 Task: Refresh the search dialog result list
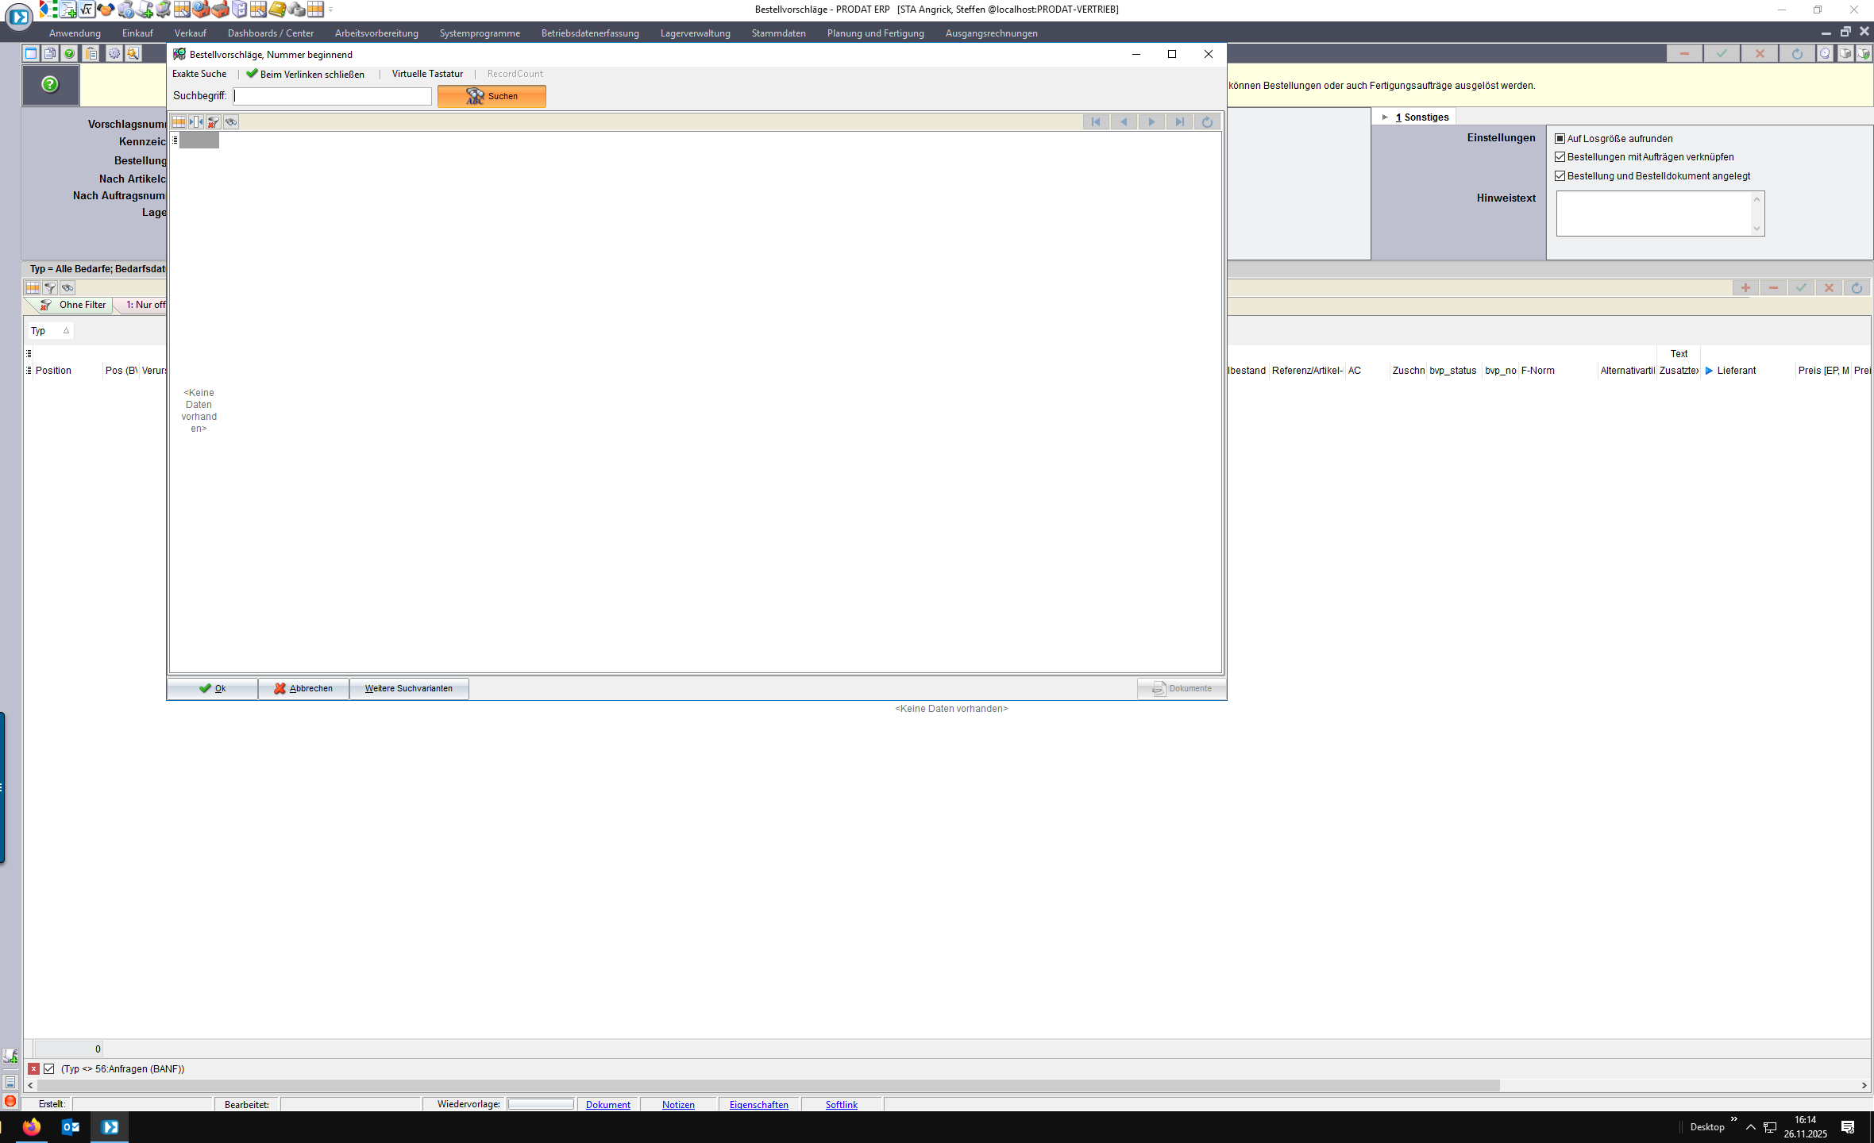click(x=1207, y=122)
